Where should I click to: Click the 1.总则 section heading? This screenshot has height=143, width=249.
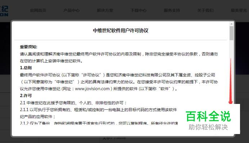pos(26,68)
